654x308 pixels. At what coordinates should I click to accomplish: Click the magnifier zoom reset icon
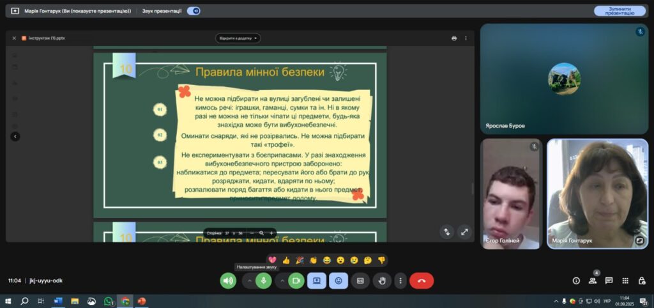(261, 233)
